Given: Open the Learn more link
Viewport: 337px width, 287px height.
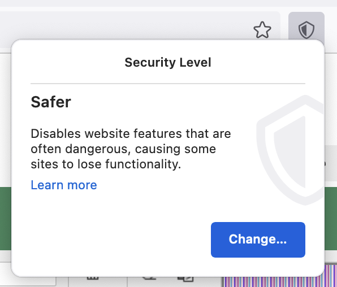Looking at the screenshot, I should tap(64, 185).
